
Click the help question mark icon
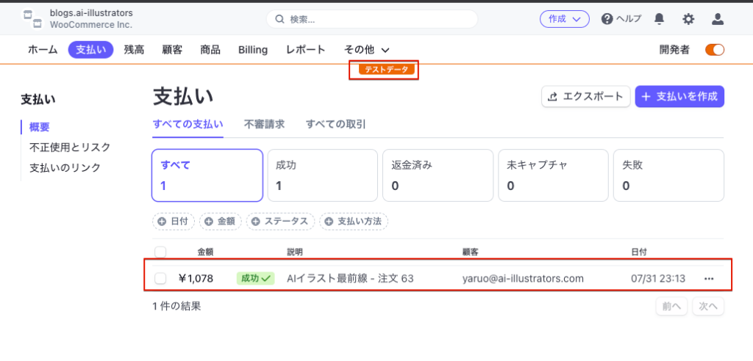point(607,19)
